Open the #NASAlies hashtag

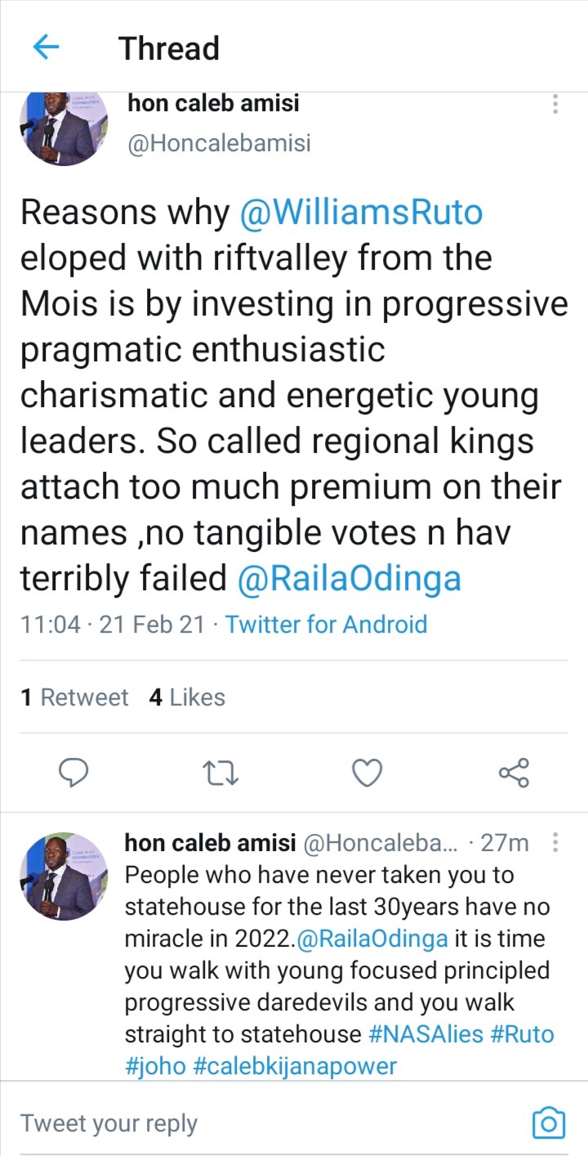click(x=425, y=1034)
